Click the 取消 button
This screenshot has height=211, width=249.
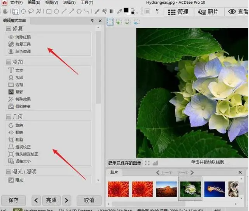coord(89,200)
